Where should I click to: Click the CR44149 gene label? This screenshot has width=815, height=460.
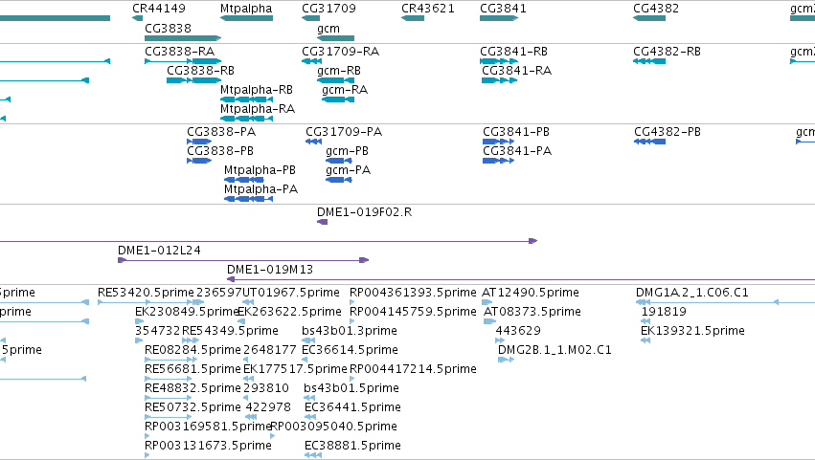[x=159, y=9]
